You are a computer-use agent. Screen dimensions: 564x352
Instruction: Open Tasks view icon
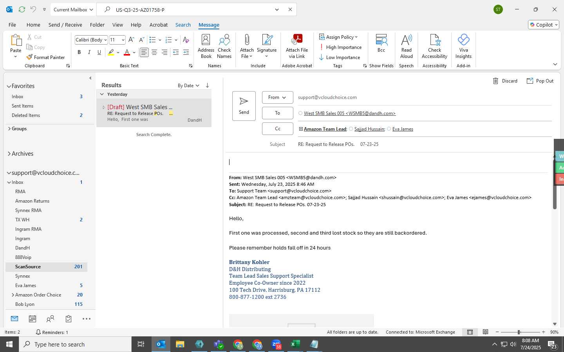69,319
